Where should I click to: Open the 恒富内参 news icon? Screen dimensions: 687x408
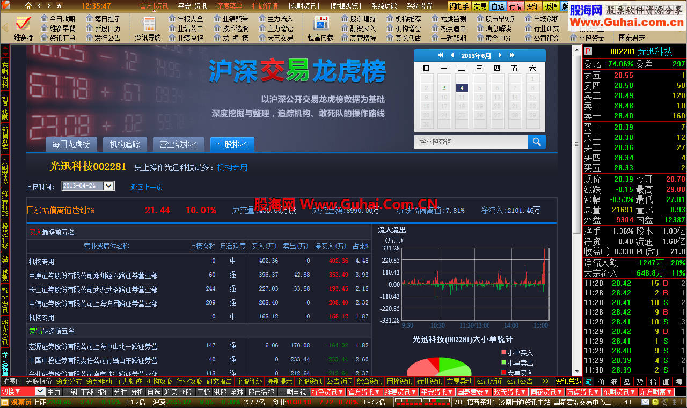click(x=321, y=28)
